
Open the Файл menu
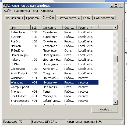pos(8,11)
